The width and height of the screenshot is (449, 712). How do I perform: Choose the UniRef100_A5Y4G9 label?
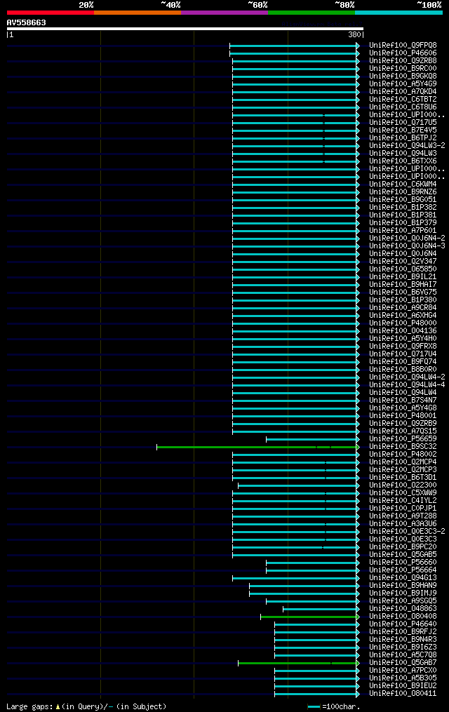[x=403, y=84]
